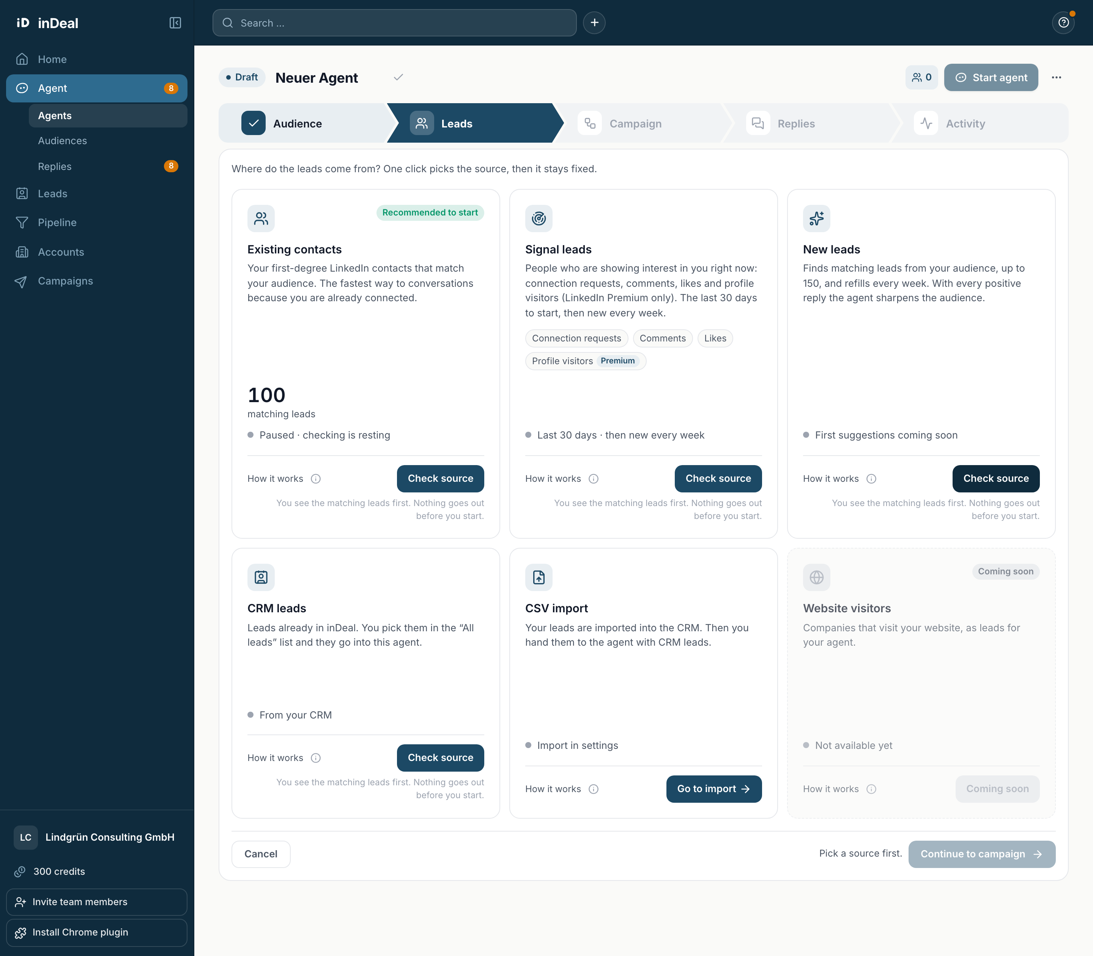Open the help question mark icon

click(1063, 23)
